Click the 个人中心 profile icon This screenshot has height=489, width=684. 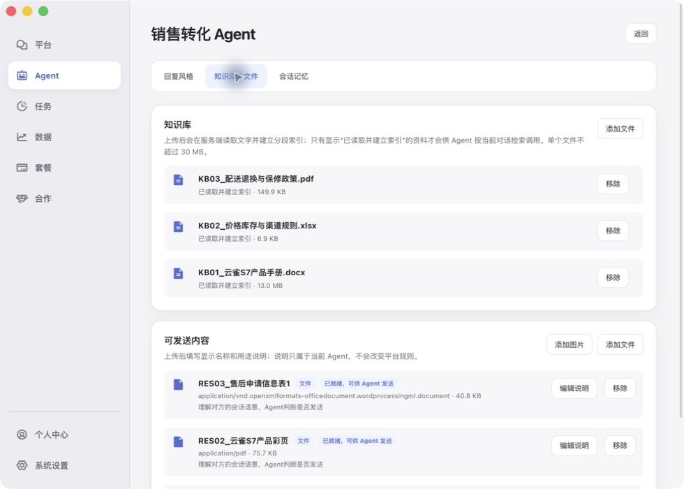pos(22,435)
